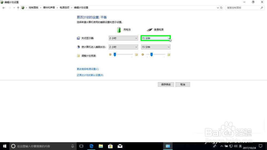Click the 调整计划亮度 label
Viewport: 267px width, 150px height.
click(89, 56)
